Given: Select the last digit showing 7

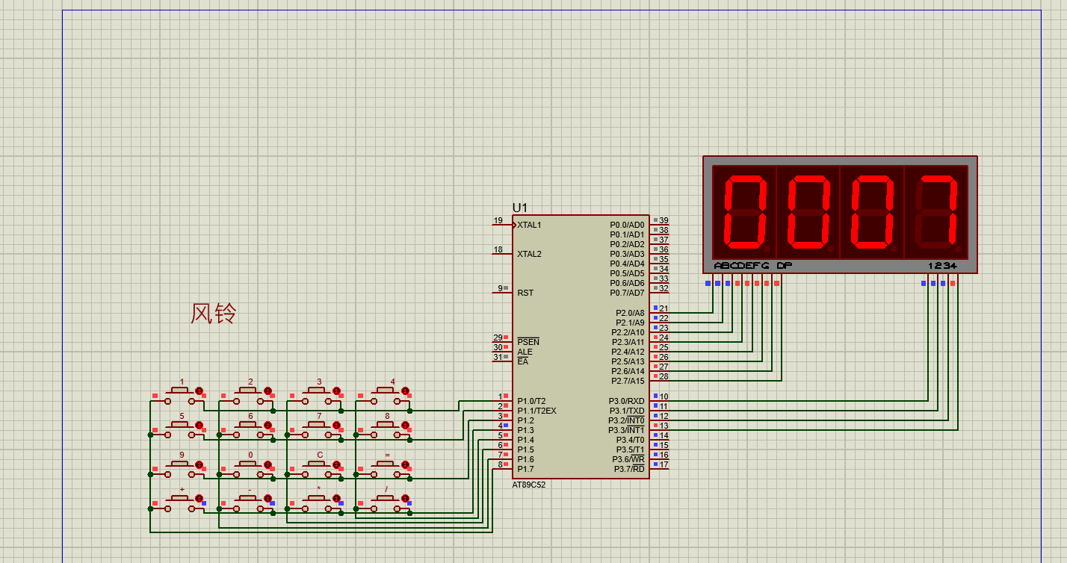Looking at the screenshot, I should pyautogui.click(x=935, y=213).
